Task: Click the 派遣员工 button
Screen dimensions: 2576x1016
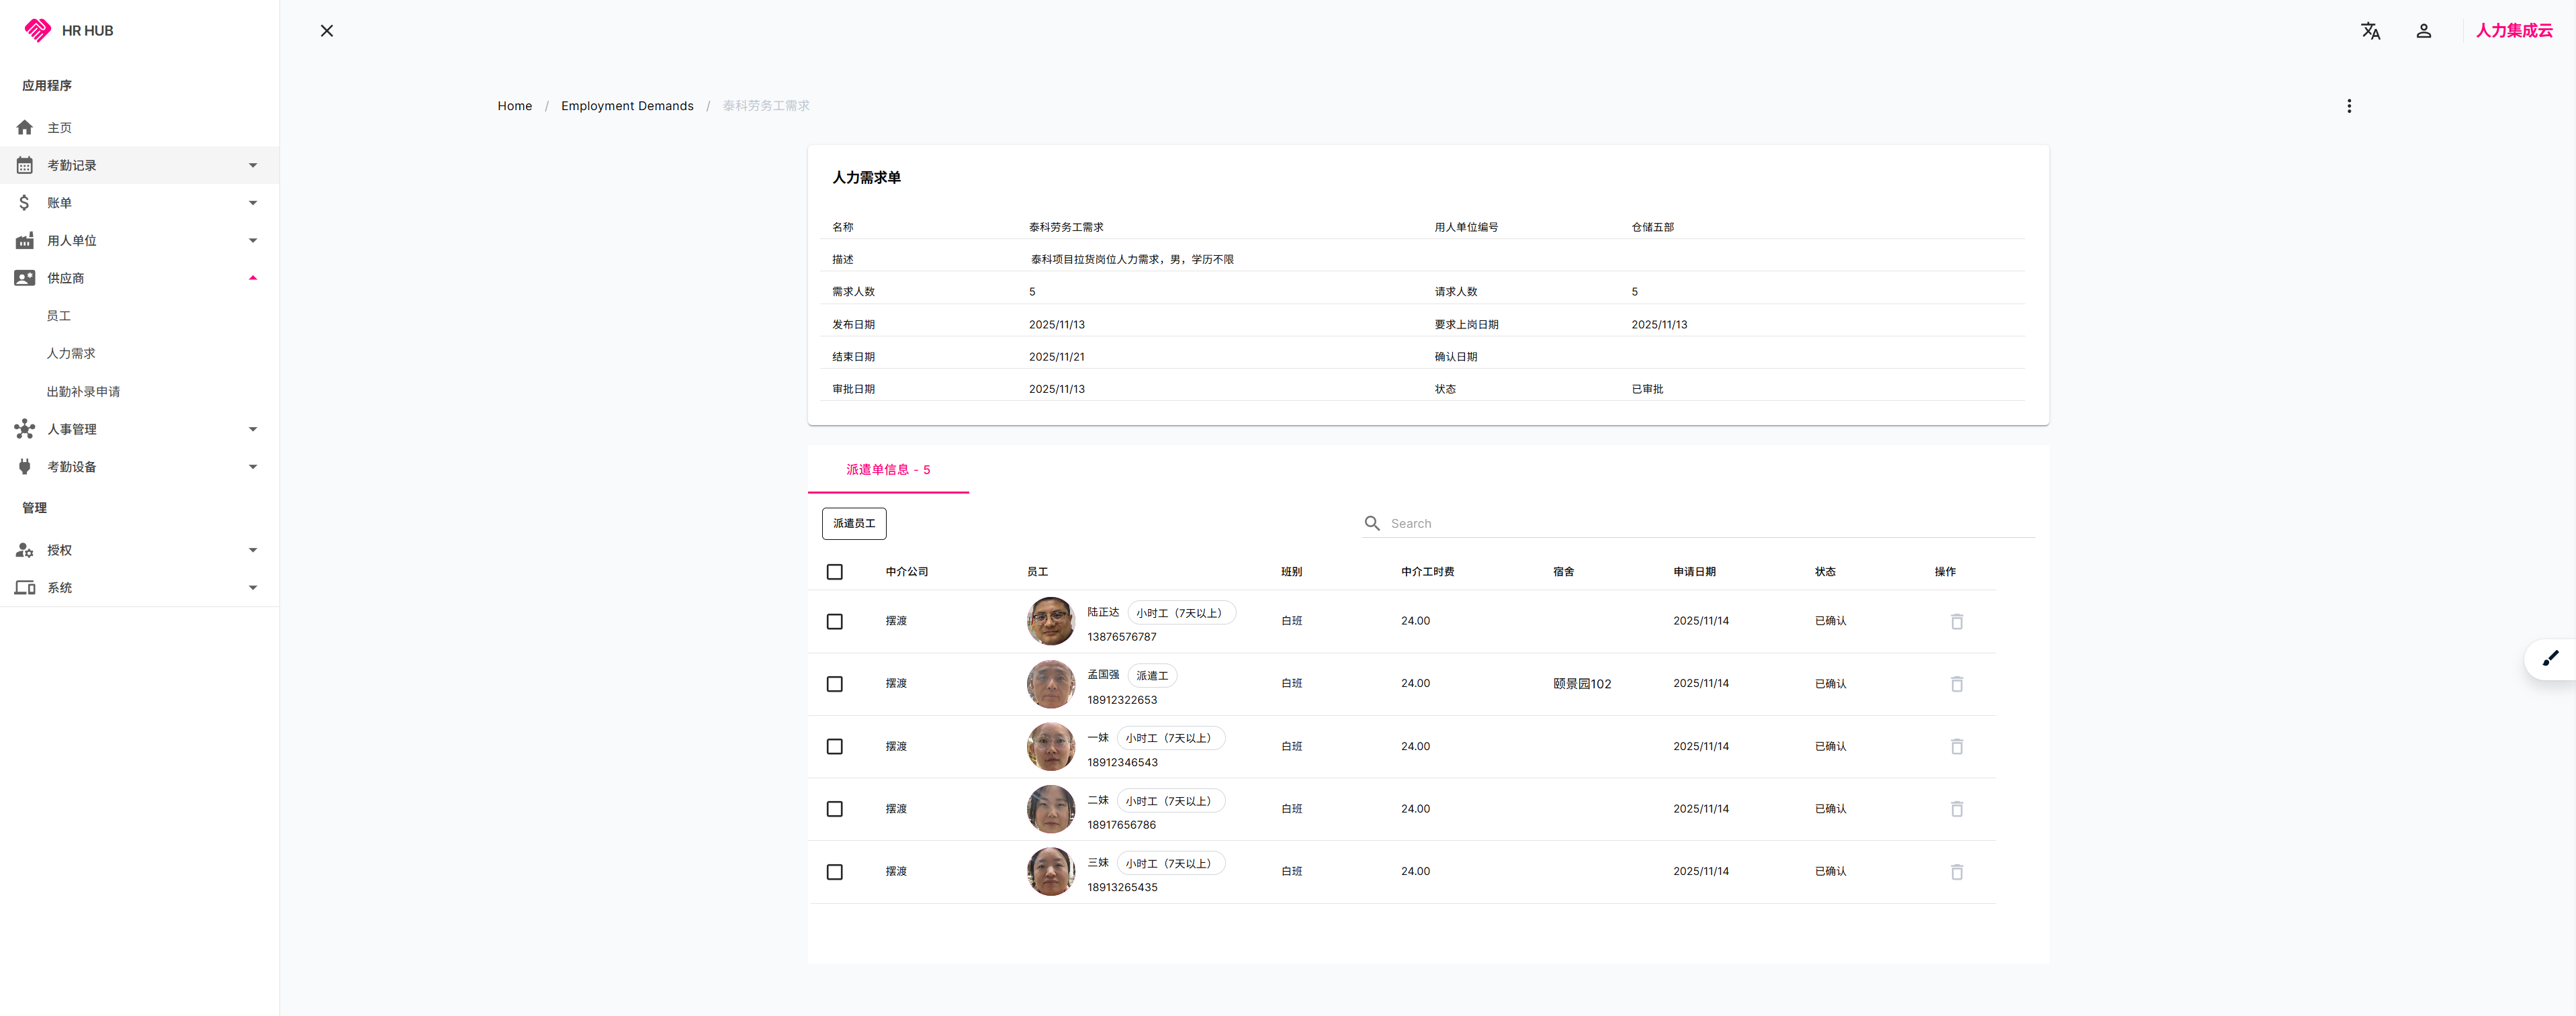Action: [853, 524]
